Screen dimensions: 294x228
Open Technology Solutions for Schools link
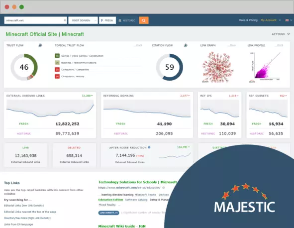tap(137, 182)
